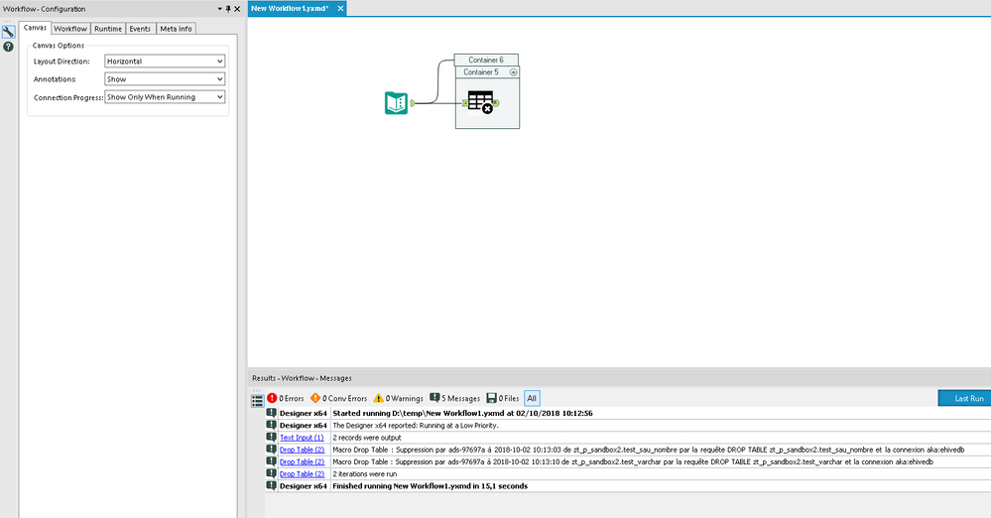The image size is (991, 518).
Task: Filter results by 0 Errors
Action: tap(286, 399)
